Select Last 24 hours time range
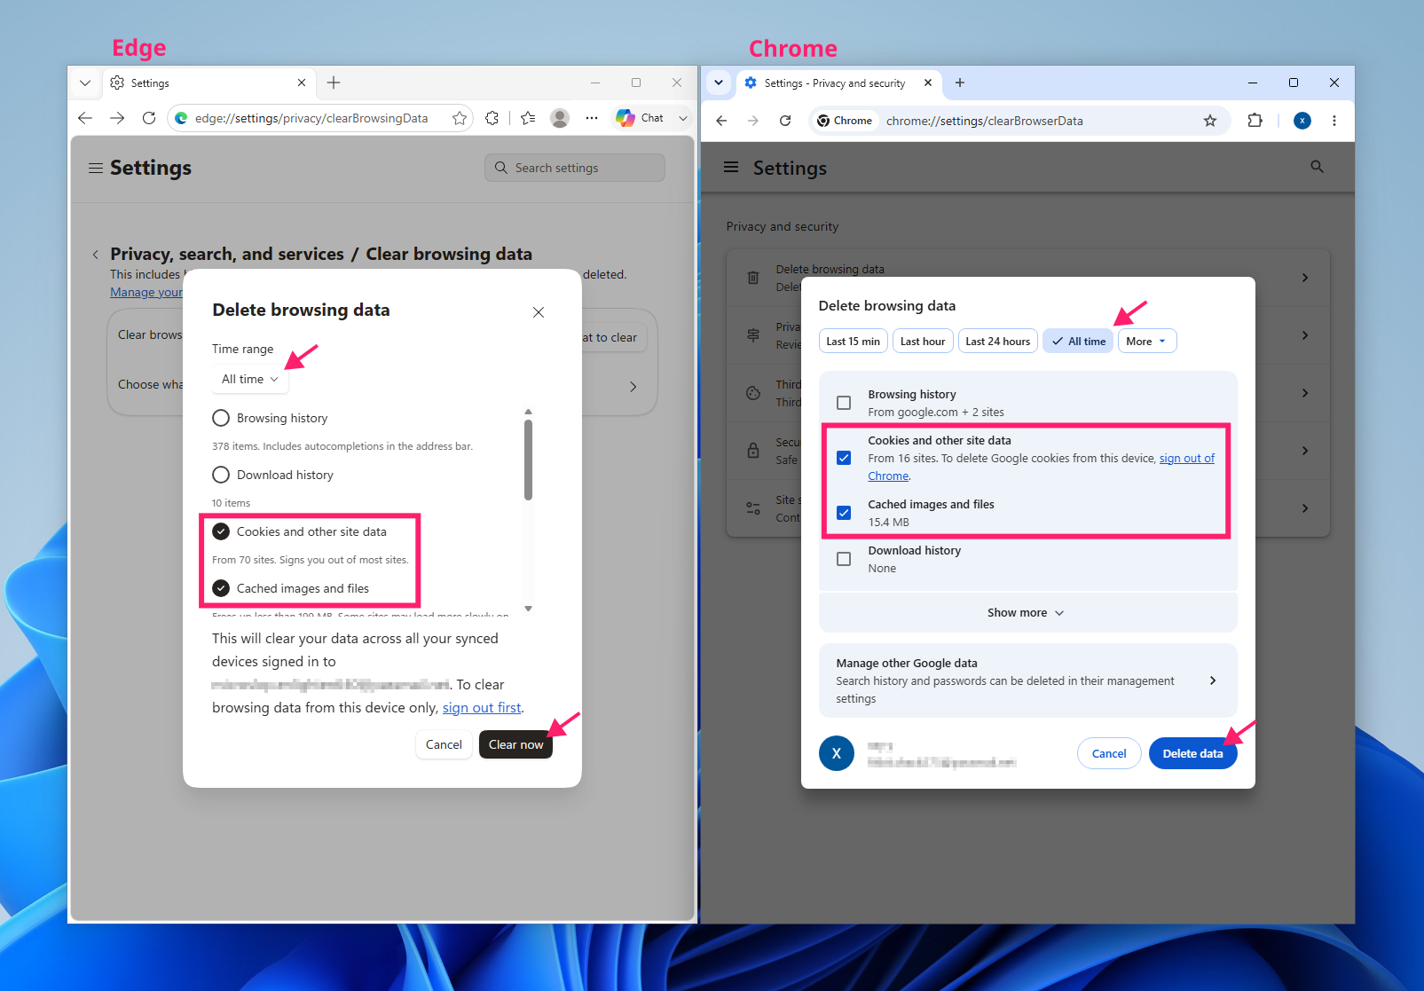Viewport: 1424px width, 991px height. pos(998,342)
